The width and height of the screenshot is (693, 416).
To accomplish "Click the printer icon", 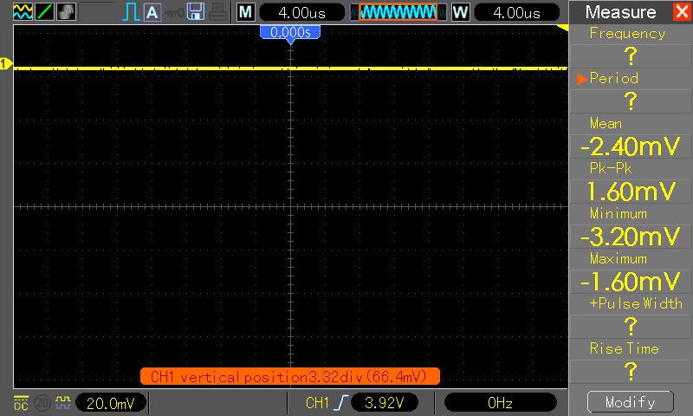I will click(x=217, y=12).
